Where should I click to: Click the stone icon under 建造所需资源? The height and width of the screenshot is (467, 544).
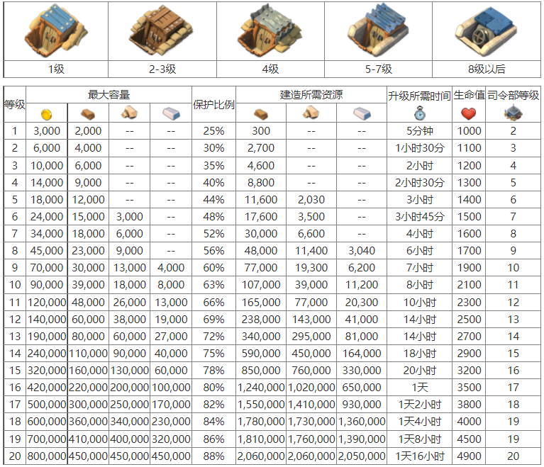pos(311,113)
